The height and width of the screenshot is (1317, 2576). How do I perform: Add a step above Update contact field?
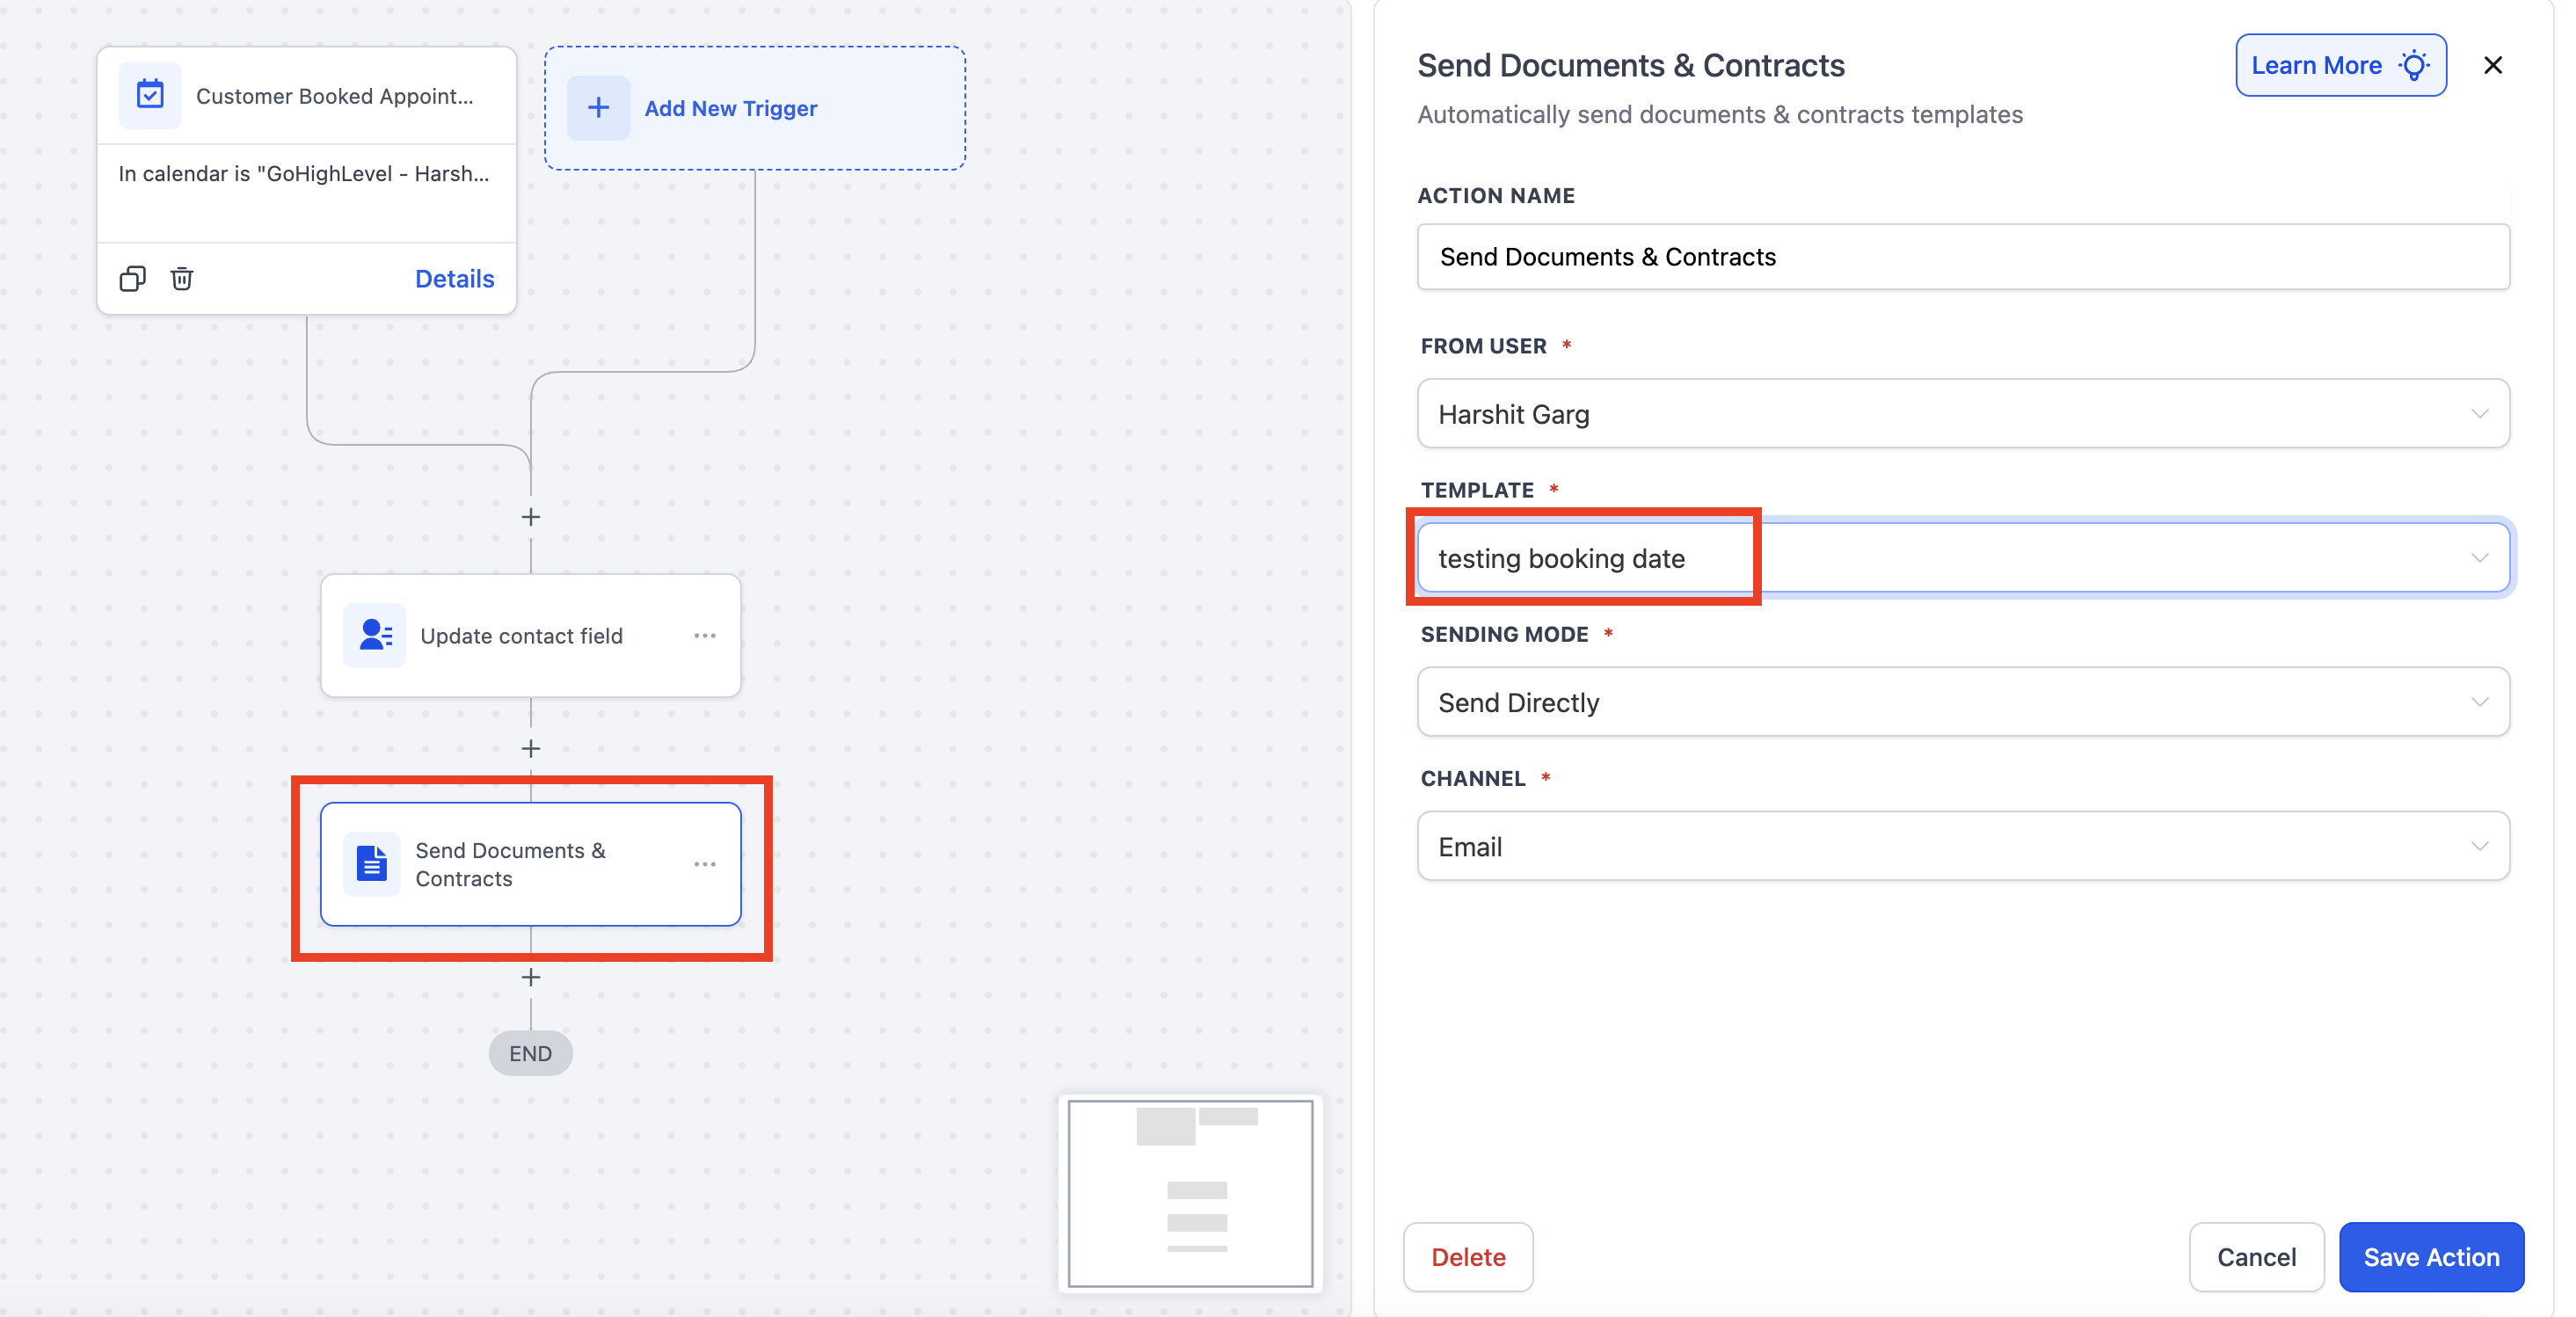[x=531, y=517]
